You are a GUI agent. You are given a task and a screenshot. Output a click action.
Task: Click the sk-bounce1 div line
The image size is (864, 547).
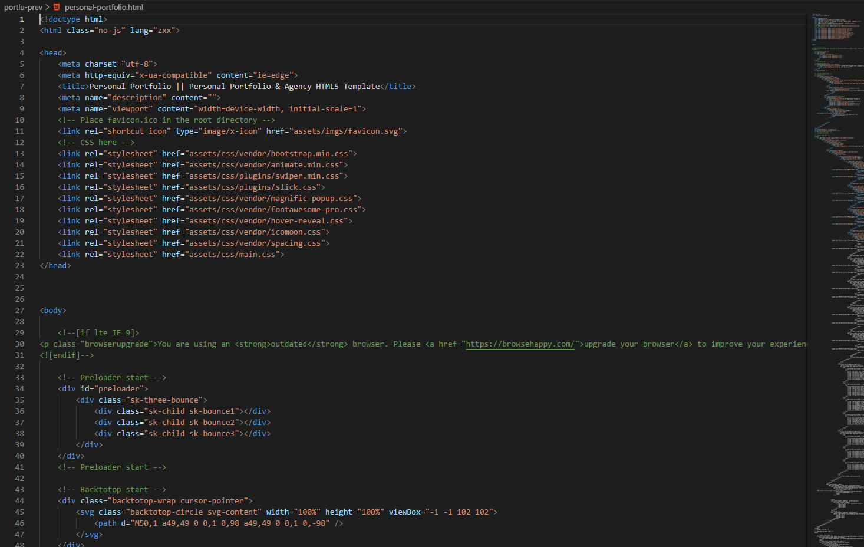click(x=183, y=411)
